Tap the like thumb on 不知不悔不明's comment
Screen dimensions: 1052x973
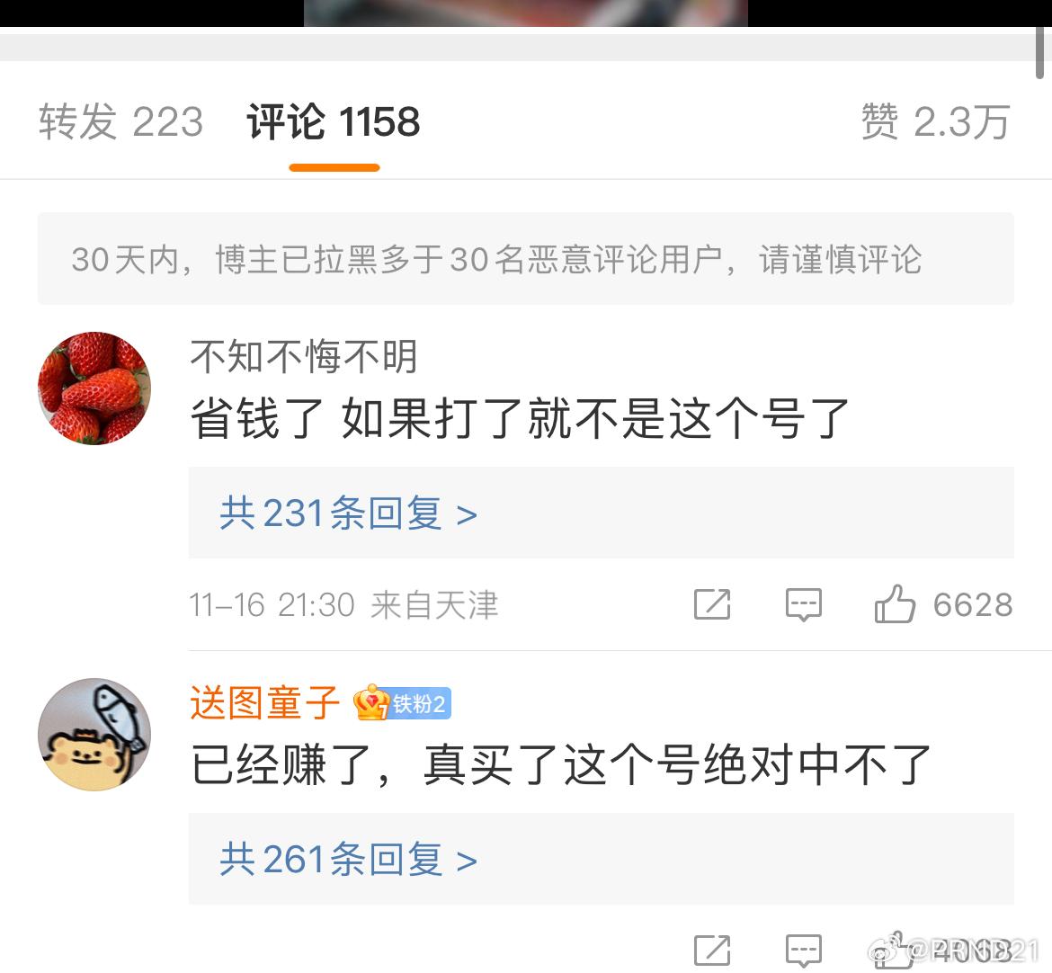895,604
